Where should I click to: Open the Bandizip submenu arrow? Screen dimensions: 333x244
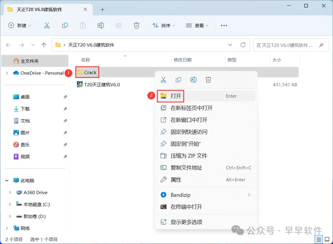click(x=249, y=195)
